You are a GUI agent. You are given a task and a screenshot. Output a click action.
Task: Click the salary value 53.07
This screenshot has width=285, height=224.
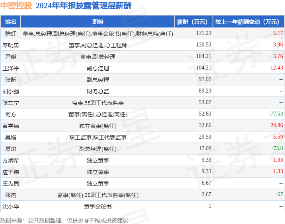point(205,102)
